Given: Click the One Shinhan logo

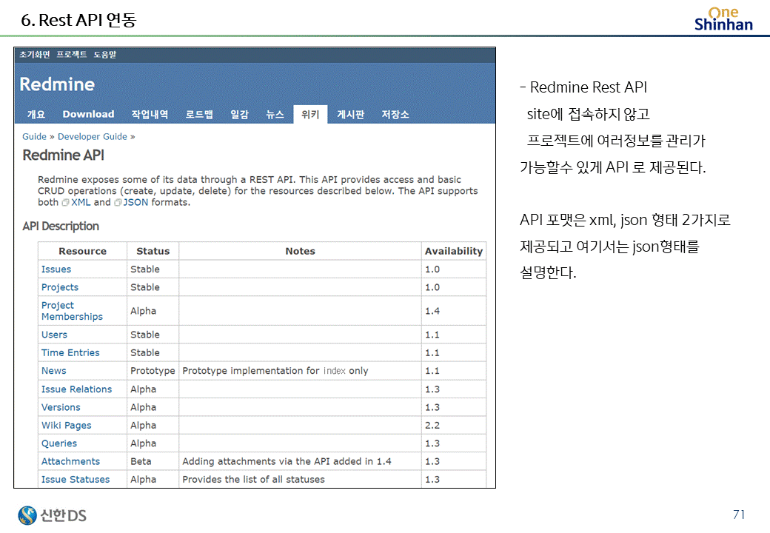Looking at the screenshot, I should tap(723, 19).
